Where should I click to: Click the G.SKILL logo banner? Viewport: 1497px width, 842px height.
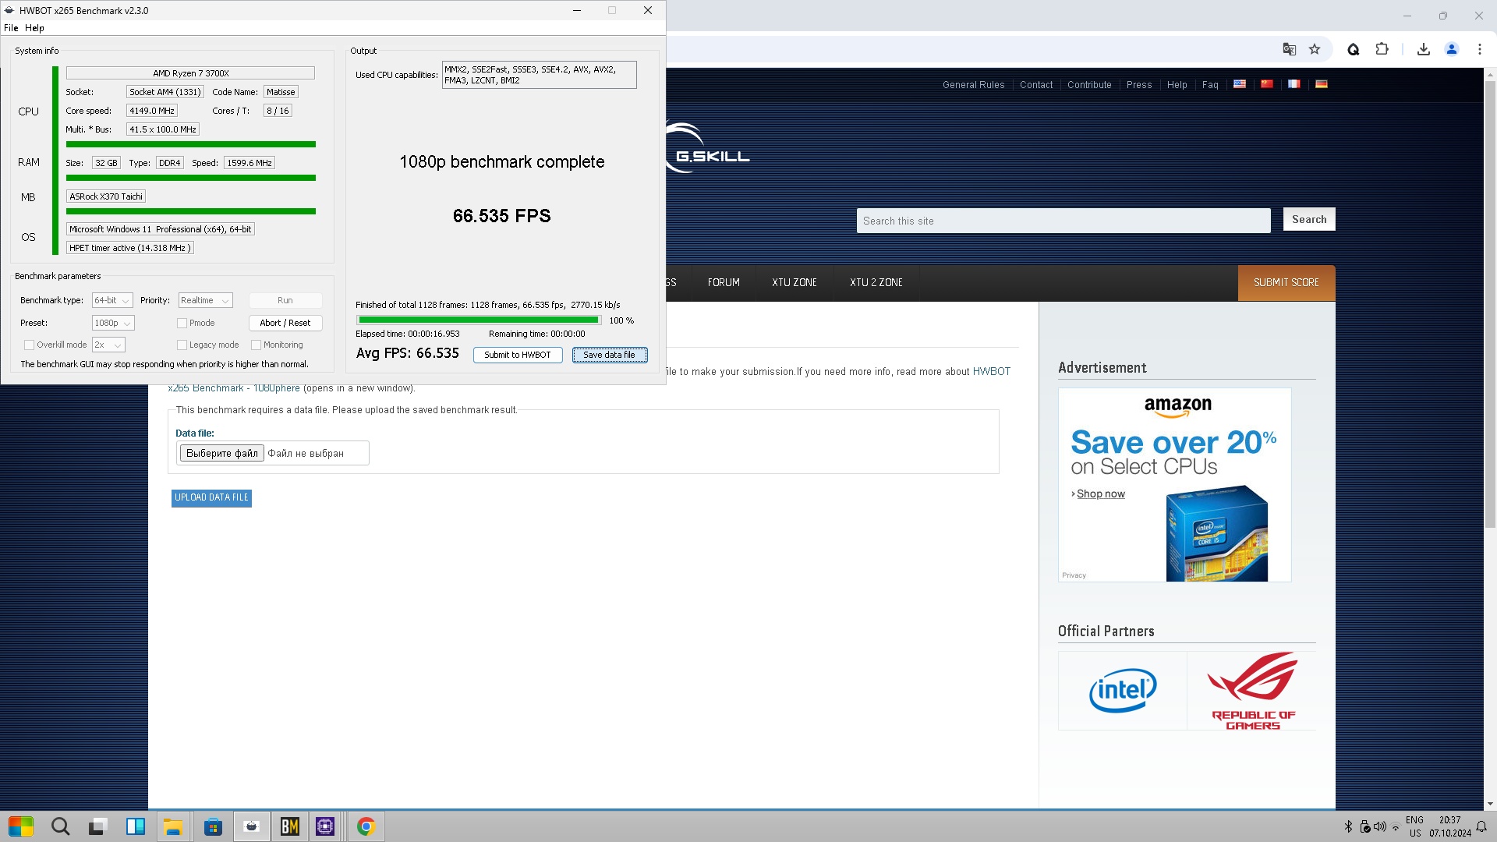(708, 148)
